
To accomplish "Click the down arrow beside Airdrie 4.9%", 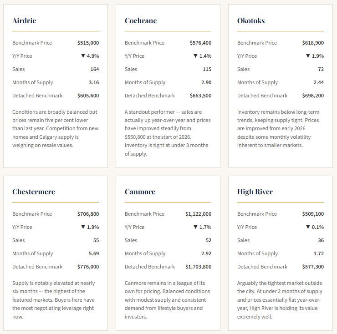I will (x=83, y=56).
